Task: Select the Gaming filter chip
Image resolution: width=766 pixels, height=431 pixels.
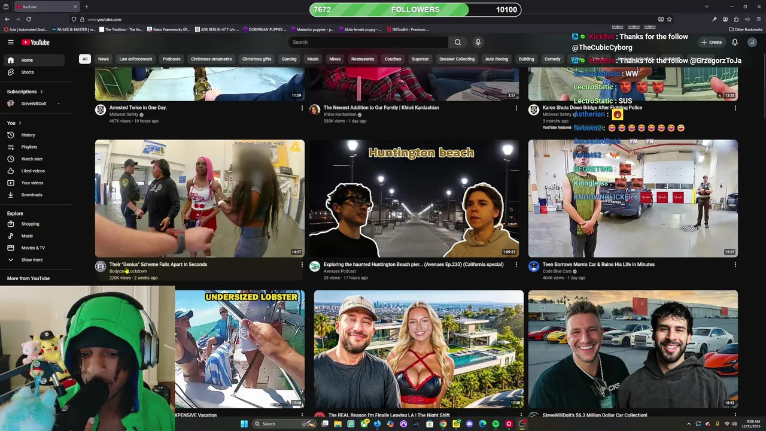Action: 289,59
